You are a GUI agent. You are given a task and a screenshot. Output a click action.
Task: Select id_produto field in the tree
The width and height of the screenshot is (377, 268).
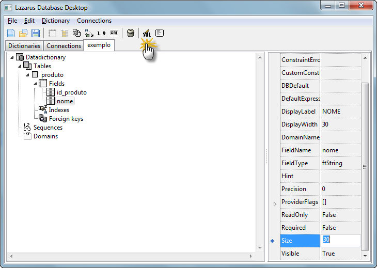72,92
